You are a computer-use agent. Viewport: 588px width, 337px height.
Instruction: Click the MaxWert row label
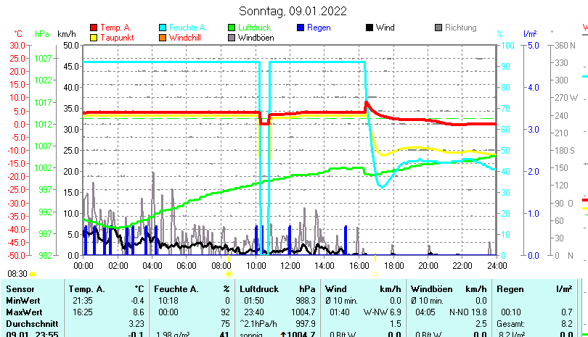pos(22,312)
